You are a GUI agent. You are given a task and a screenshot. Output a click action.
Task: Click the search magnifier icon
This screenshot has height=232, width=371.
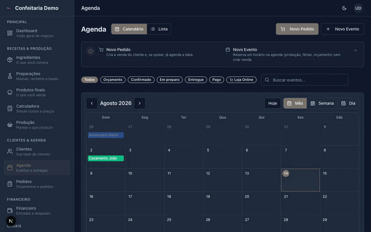click(267, 80)
